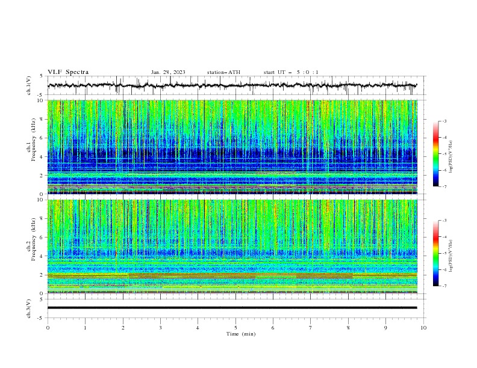The image size is (477, 368).
Task: Click the "-3" tick on upper colorbar
Action: [x=444, y=121]
